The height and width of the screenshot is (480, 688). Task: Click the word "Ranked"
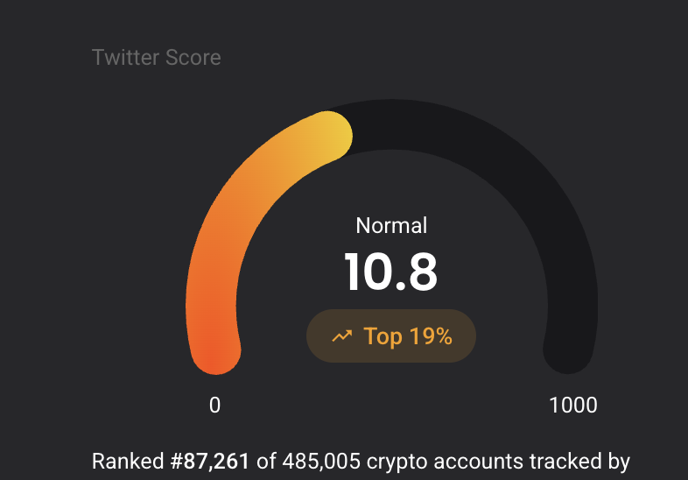[x=128, y=462]
